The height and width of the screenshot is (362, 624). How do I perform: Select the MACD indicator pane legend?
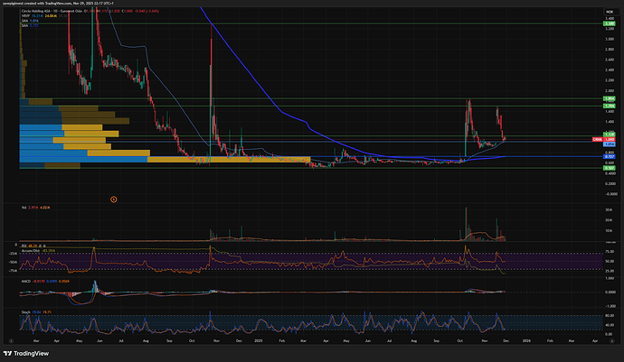tap(25, 281)
